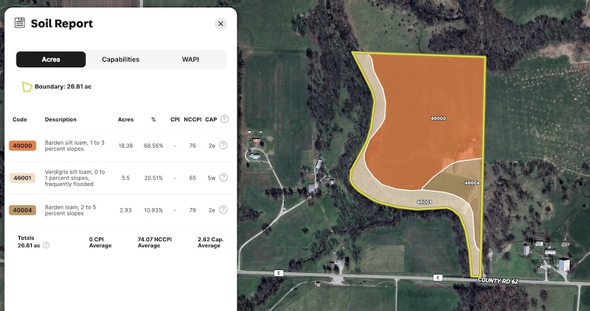Open info icon in Barden silt loam row
Image resolution: width=590 pixels, height=311 pixels.
[223, 146]
